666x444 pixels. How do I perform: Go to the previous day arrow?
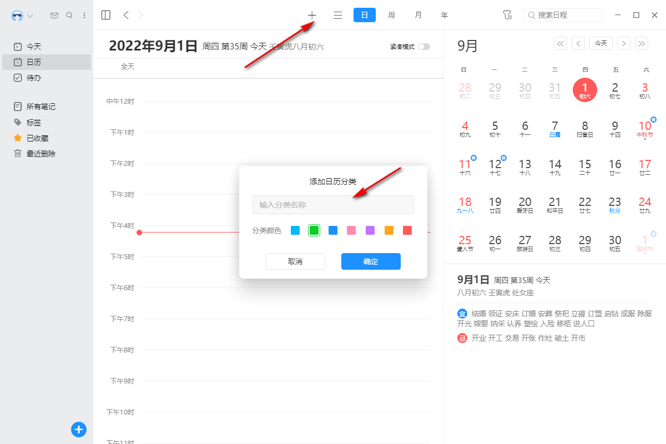click(x=126, y=15)
